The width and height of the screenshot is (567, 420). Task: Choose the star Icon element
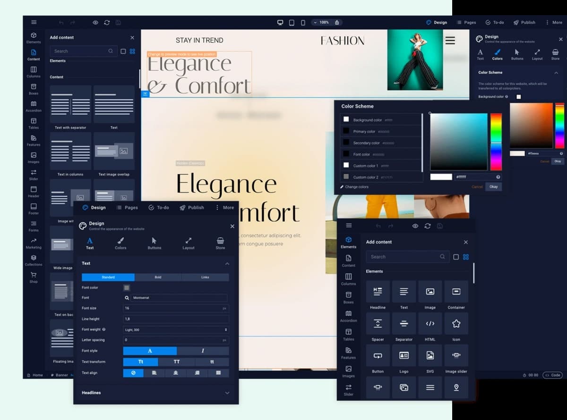[456, 323]
